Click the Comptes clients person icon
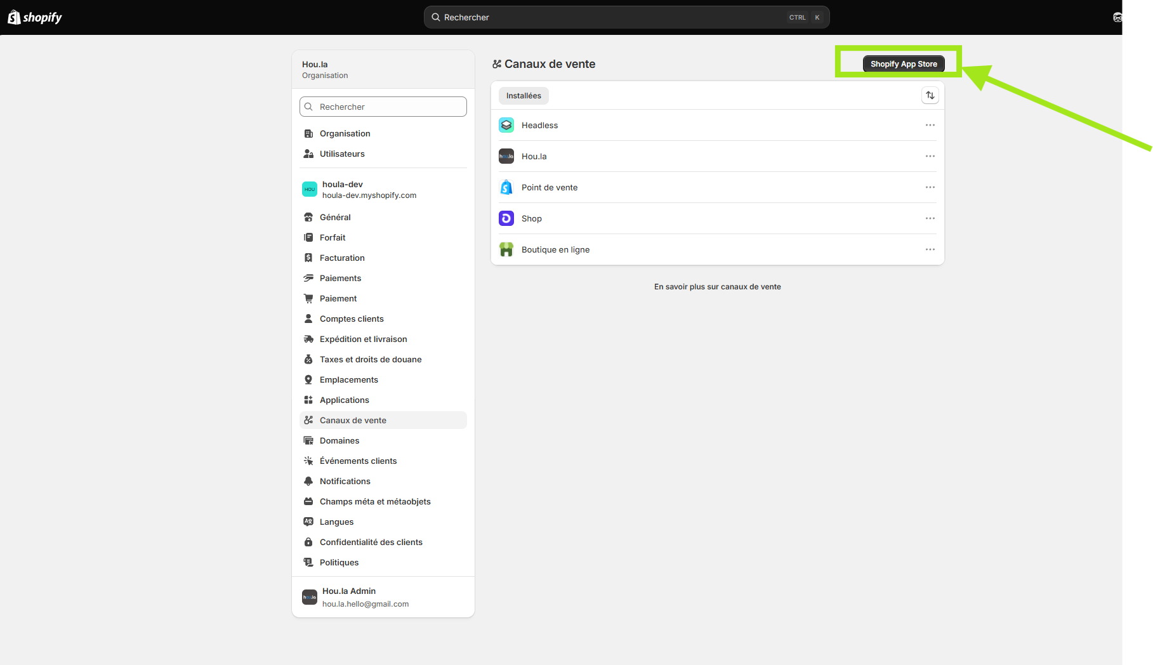Image resolution: width=1153 pixels, height=665 pixels. [x=308, y=319]
